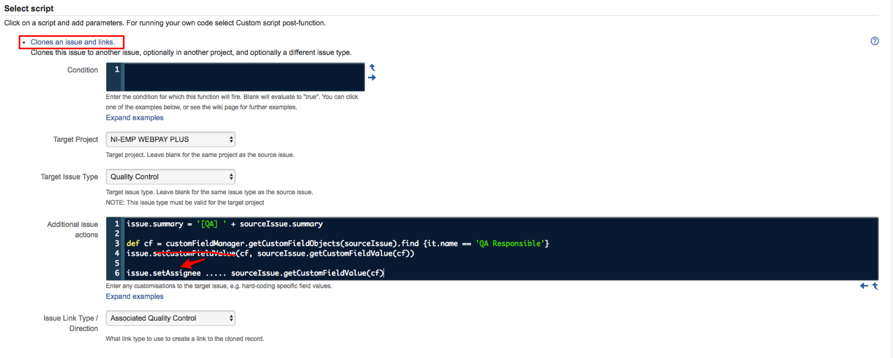Click the 'Target Project' label
The image size is (893, 358).
point(75,140)
